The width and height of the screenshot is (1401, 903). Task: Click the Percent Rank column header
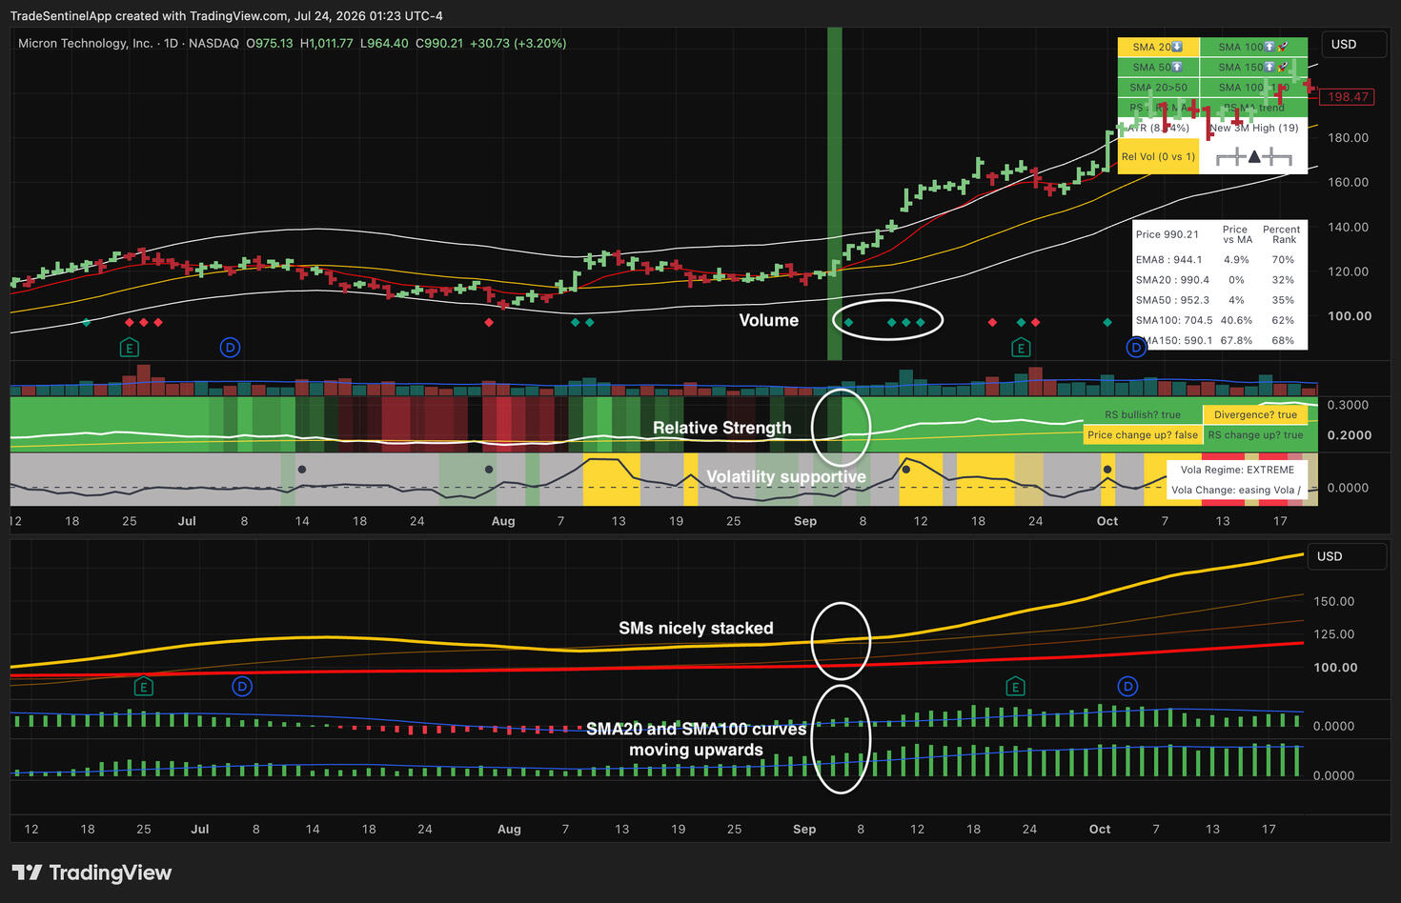pos(1282,234)
